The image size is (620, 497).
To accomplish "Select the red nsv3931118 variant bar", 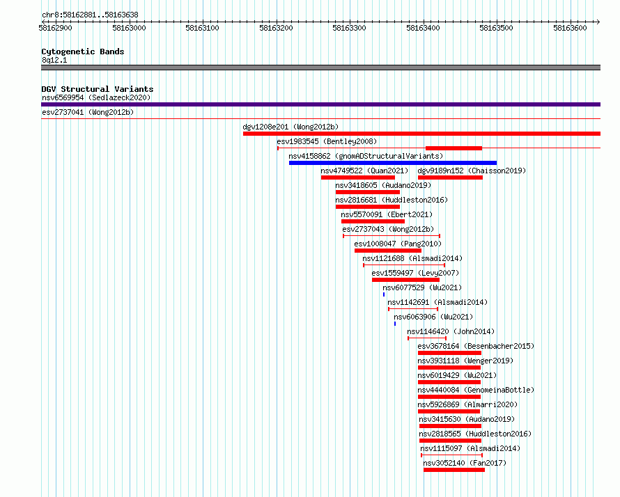I will point(449,368).
